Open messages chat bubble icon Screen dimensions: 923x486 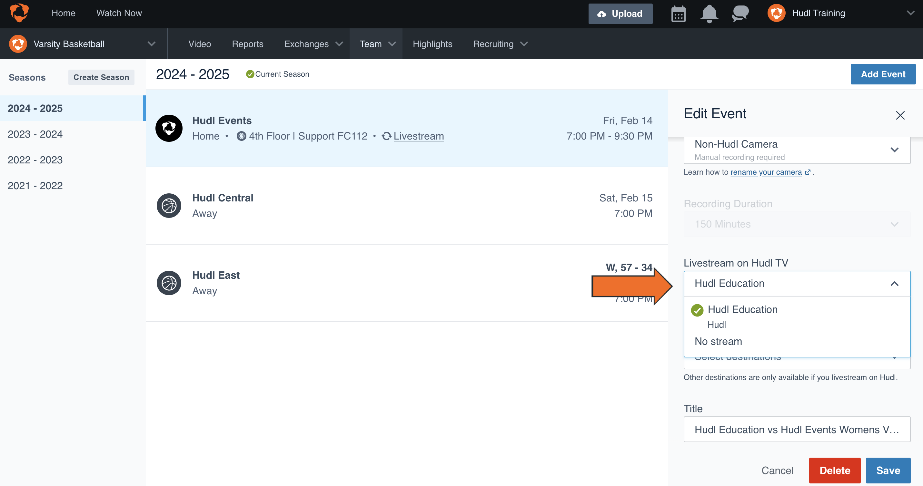(x=740, y=14)
